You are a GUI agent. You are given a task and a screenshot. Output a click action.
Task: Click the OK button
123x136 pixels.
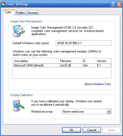coord(72,130)
